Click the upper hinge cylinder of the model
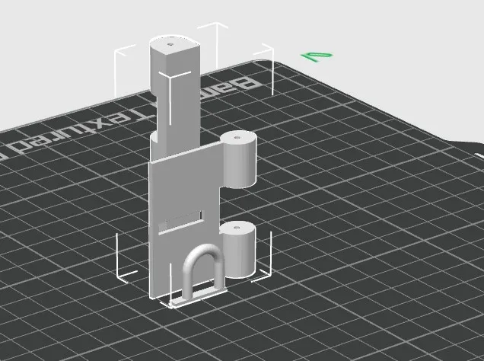 coord(239,160)
